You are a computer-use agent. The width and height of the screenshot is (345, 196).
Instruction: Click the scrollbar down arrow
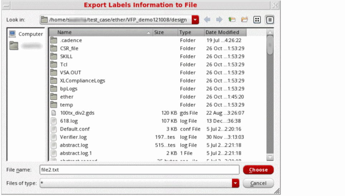[x=270, y=157]
